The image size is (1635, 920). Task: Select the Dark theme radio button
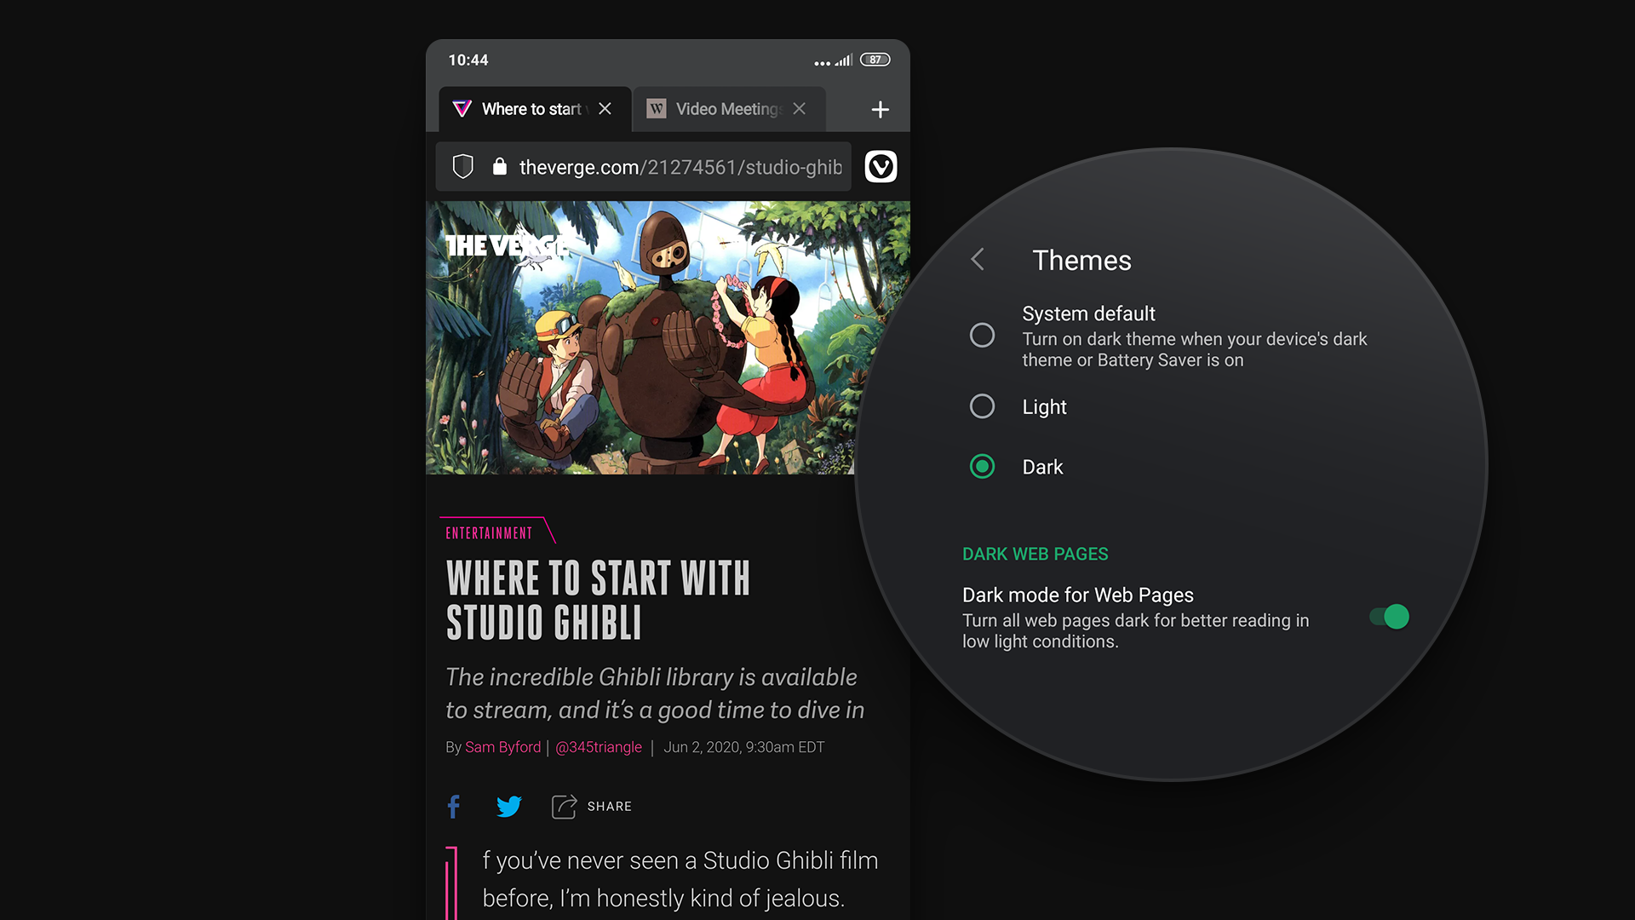point(983,466)
